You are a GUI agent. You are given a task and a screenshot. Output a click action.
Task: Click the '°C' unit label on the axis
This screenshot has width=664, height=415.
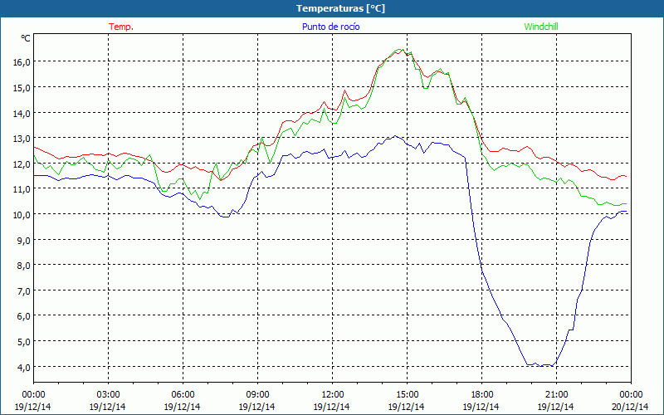point(26,38)
